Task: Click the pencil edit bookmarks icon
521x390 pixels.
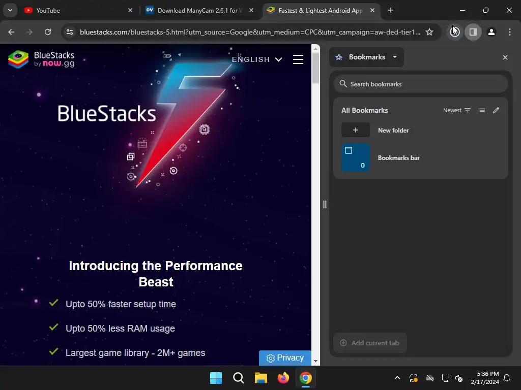Action: pyautogui.click(x=496, y=110)
